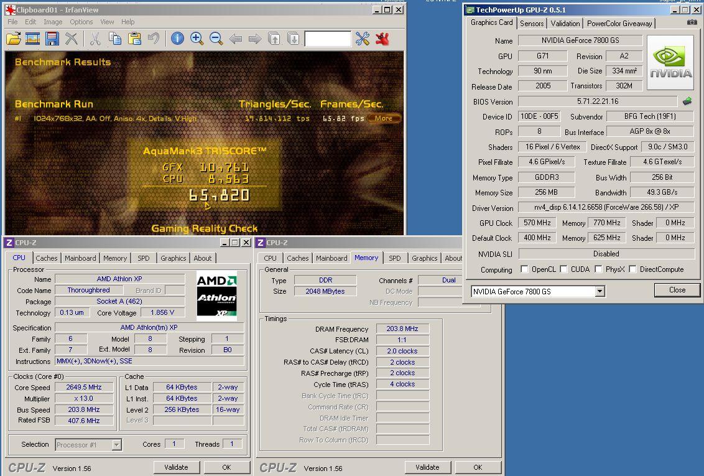Viewport: 704px width, 476px height.
Task: Click the GPU-Z Driver Version field
Action: pyautogui.click(x=606, y=207)
